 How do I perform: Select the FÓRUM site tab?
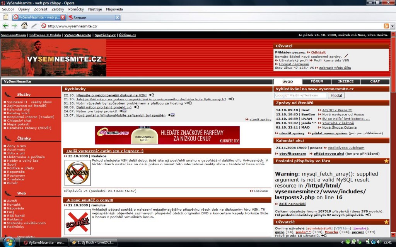[317, 81]
